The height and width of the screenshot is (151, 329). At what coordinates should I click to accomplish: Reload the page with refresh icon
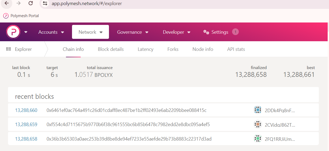coord(31,3)
